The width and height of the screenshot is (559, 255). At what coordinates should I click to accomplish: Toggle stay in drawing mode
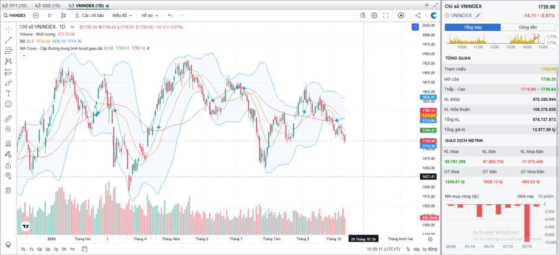(8, 154)
